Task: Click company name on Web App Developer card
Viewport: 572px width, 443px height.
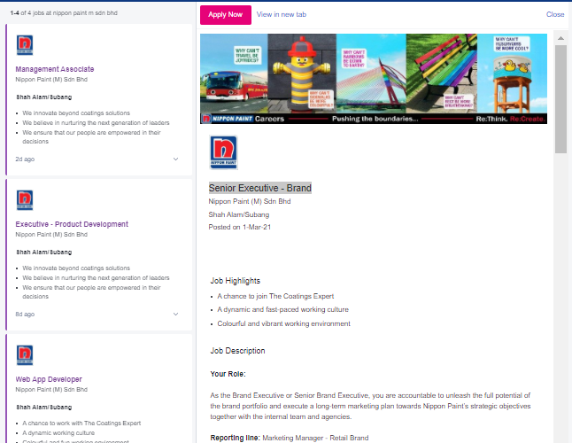Action: coord(51,389)
